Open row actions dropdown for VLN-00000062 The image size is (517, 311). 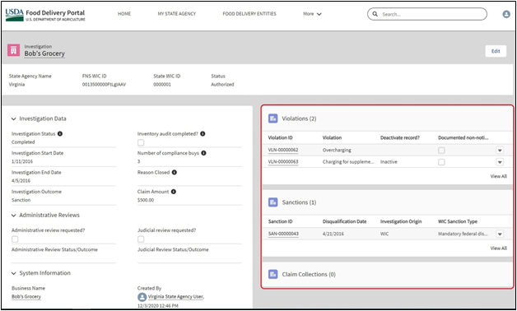pyautogui.click(x=500, y=151)
